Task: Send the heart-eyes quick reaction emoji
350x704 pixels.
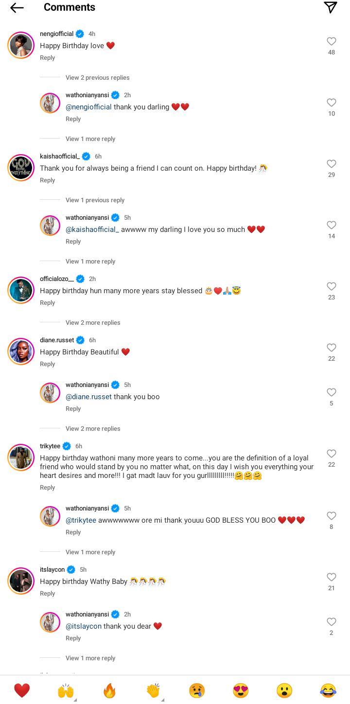Action: 241,690
